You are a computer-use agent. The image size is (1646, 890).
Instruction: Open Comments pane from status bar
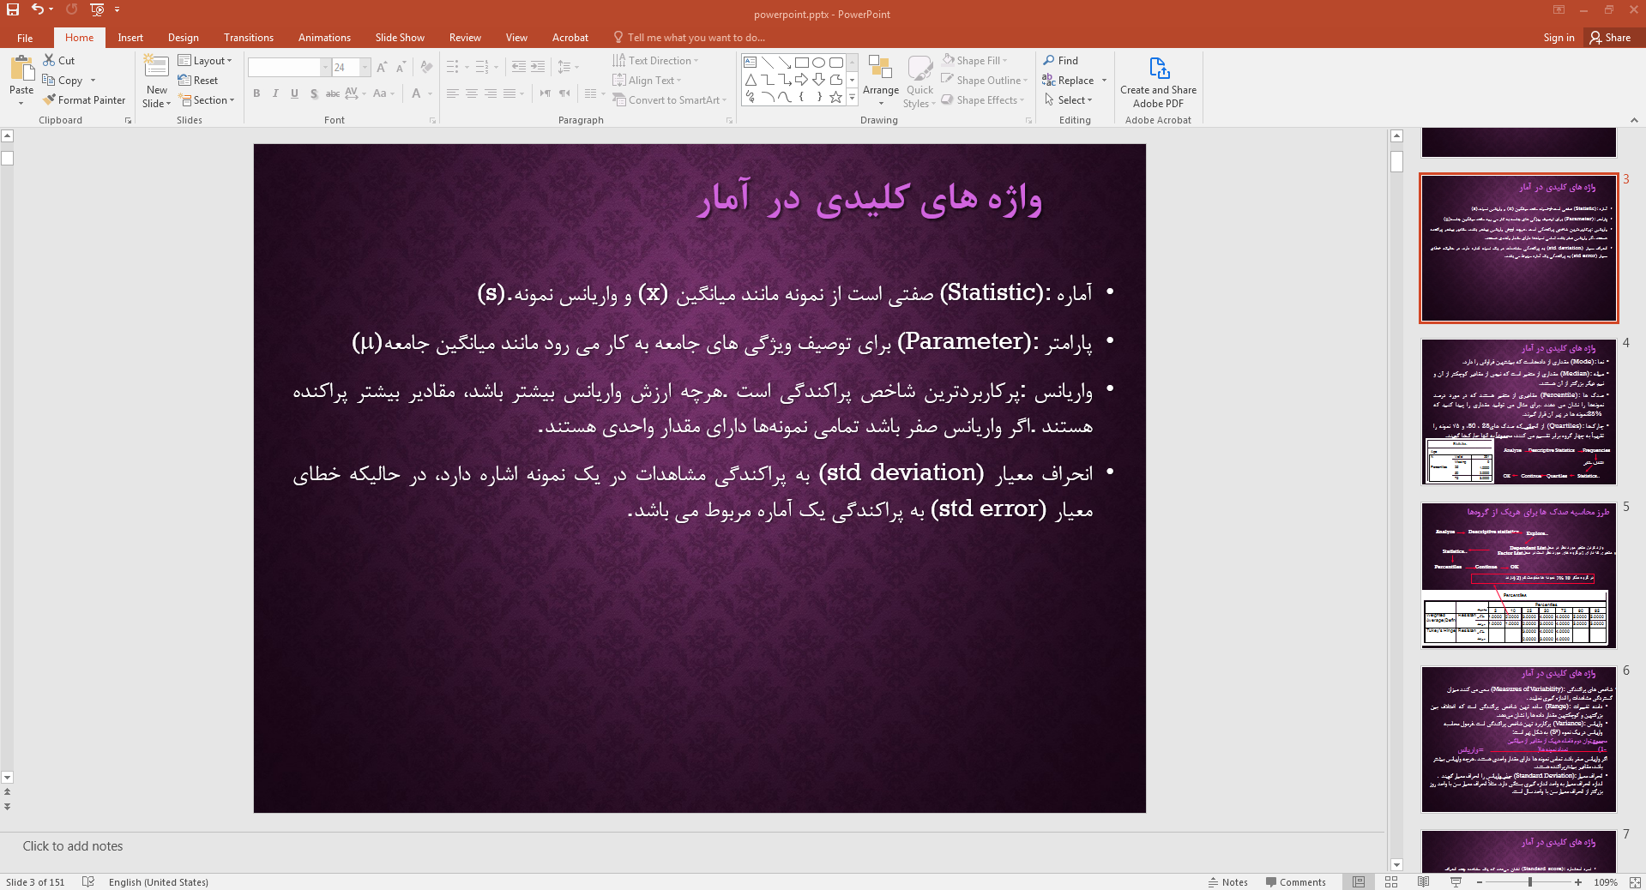pyautogui.click(x=1295, y=881)
